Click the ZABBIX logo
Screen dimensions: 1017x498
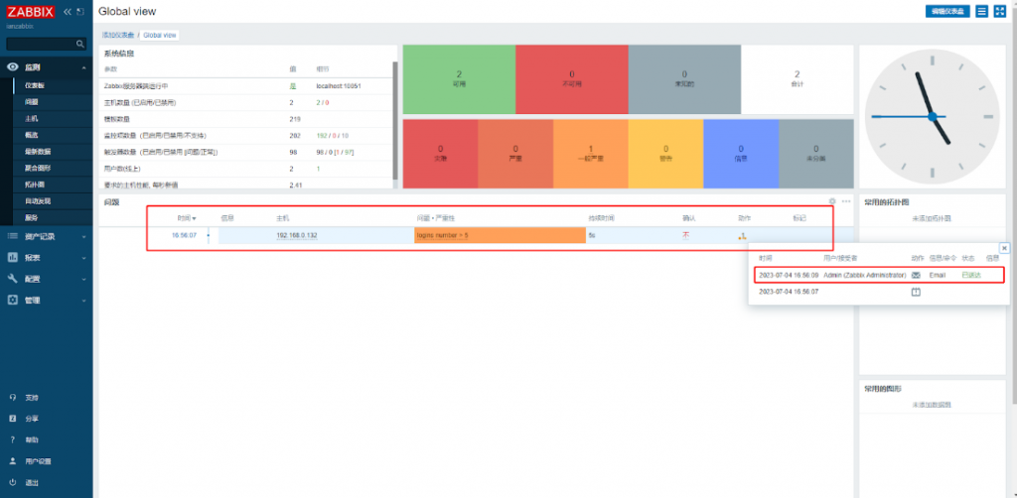31,12
